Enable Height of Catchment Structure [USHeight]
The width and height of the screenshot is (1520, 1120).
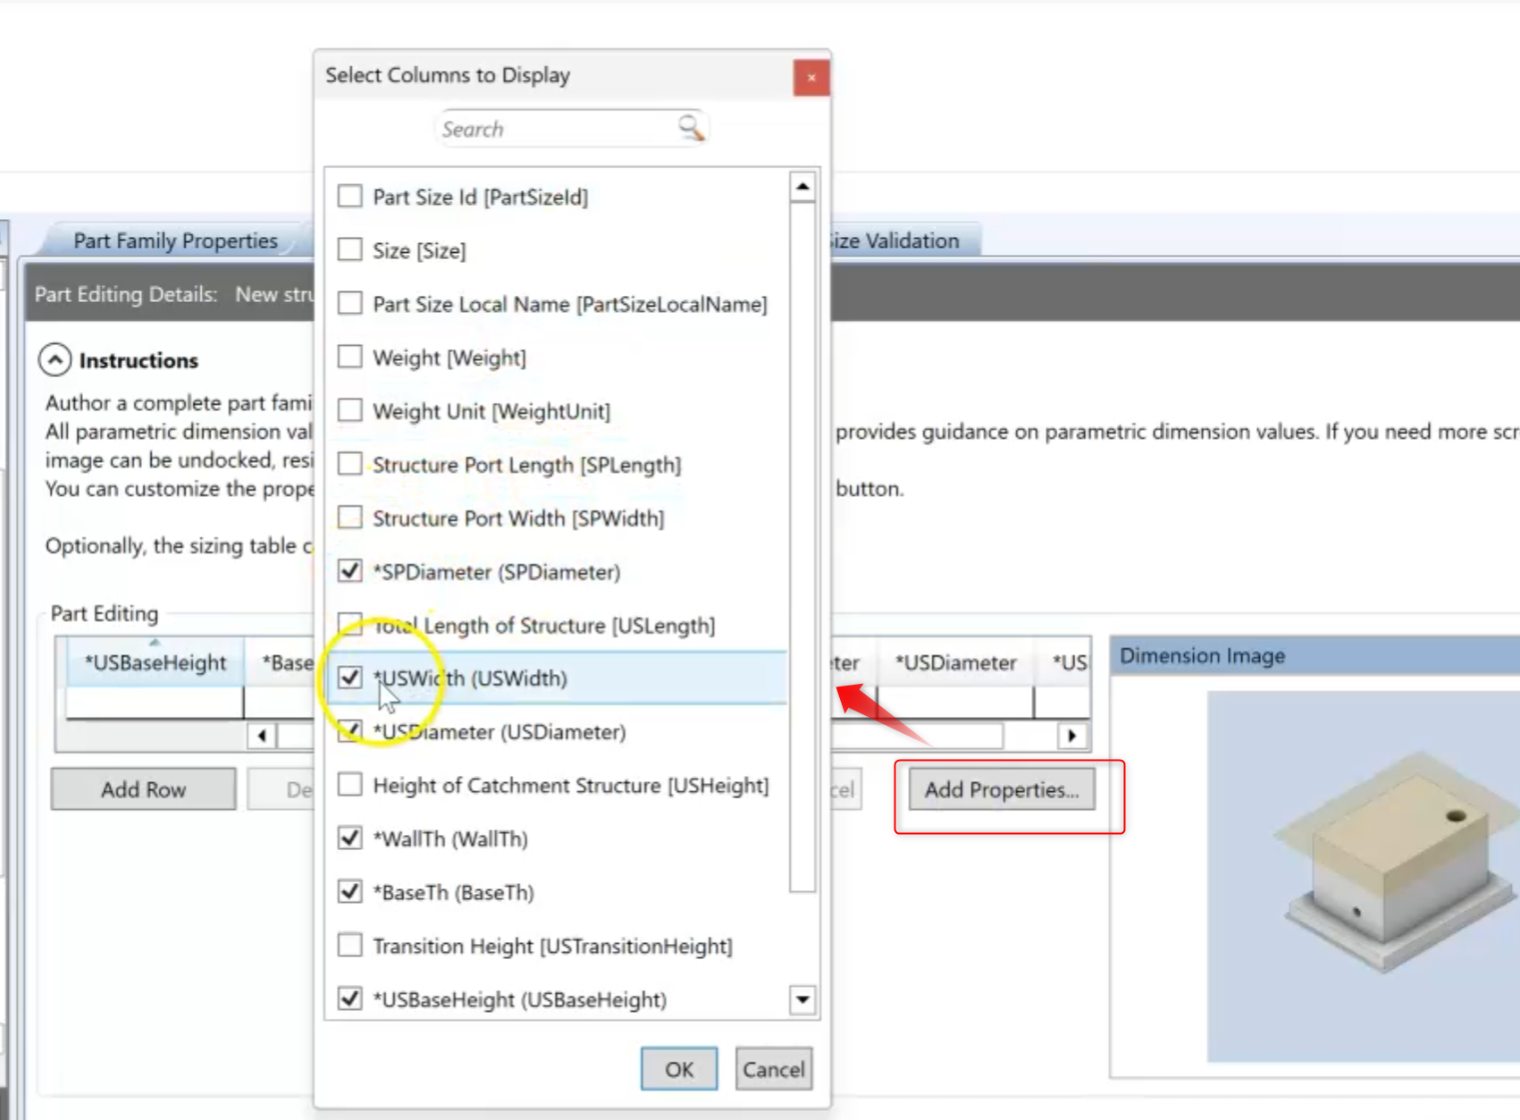click(349, 784)
